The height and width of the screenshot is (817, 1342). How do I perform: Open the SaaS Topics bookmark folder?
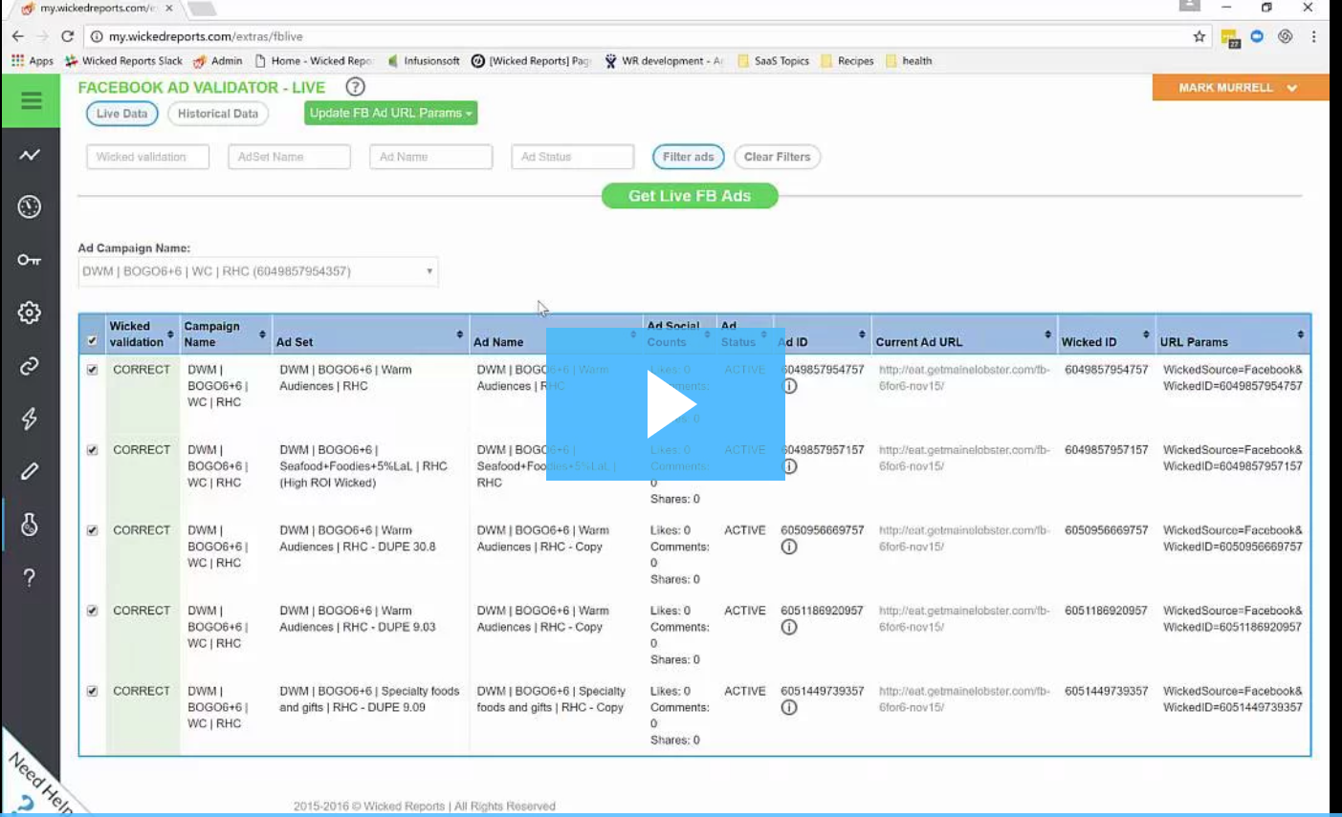click(x=773, y=61)
